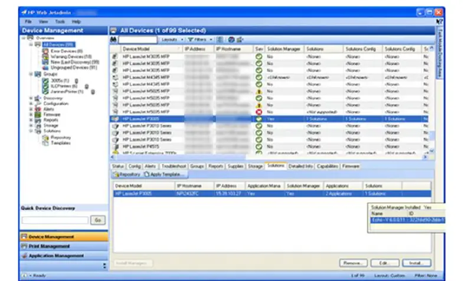471x281 pixels.
Task: Click the Edit button
Action: (x=385, y=263)
